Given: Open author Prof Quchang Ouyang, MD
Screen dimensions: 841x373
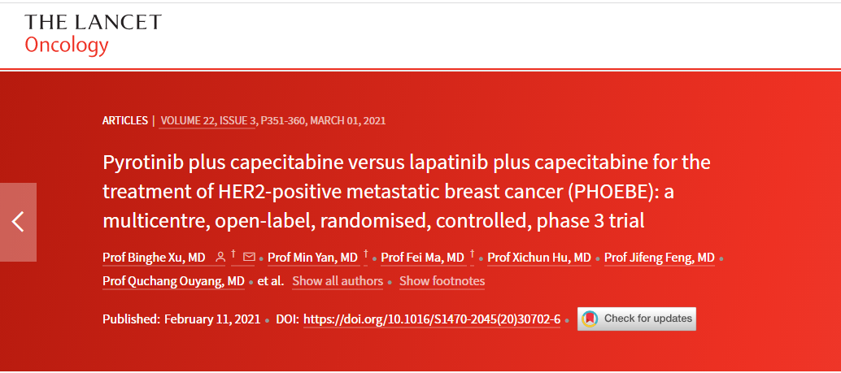Looking at the screenshot, I should pyautogui.click(x=174, y=281).
